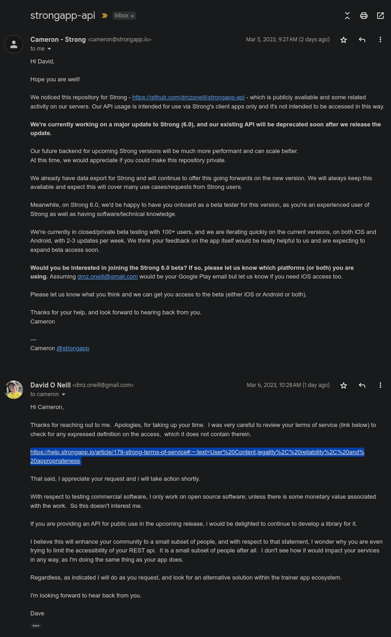Screen dimensions: 391x637
Task: Star David's March 6 message
Action: coord(344,385)
